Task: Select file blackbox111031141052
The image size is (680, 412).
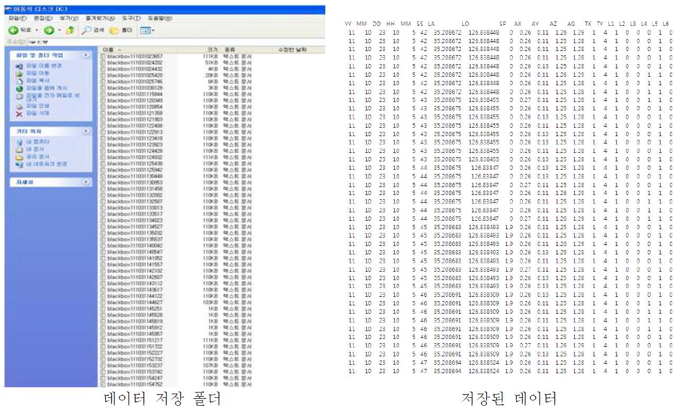Action: tap(134, 258)
